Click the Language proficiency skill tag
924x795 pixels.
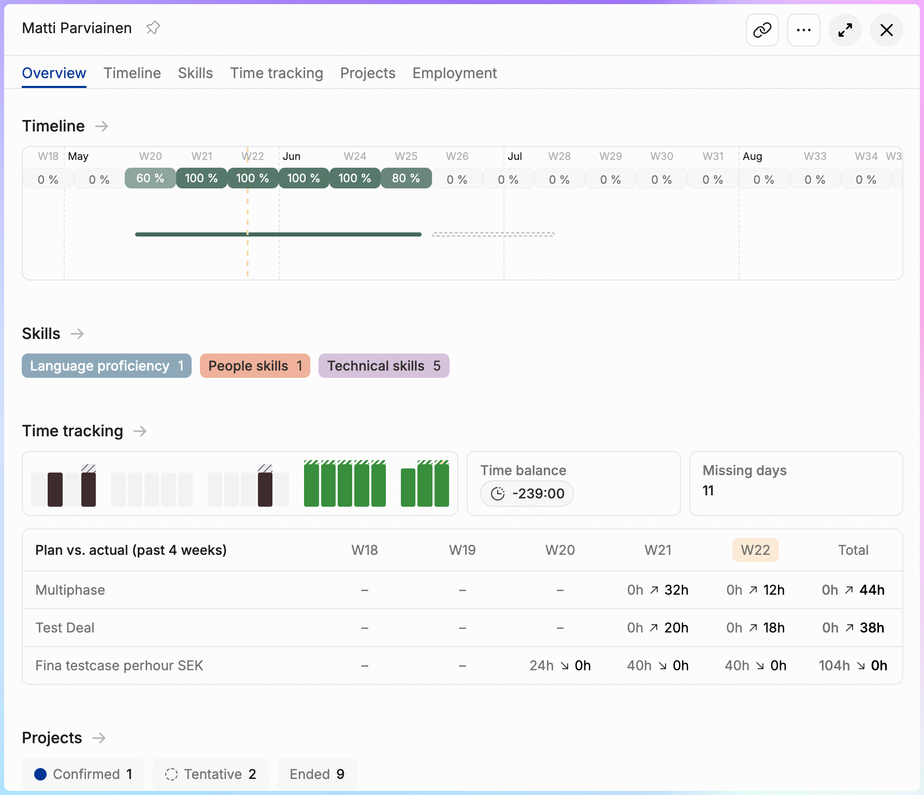click(107, 366)
